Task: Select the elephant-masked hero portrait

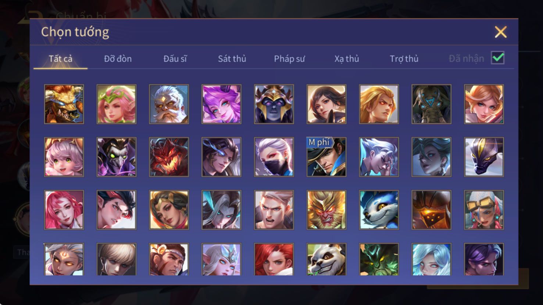Action: point(431,104)
